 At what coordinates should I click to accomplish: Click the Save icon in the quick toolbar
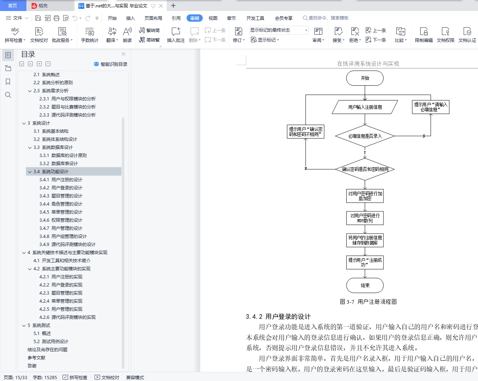(x=38, y=18)
